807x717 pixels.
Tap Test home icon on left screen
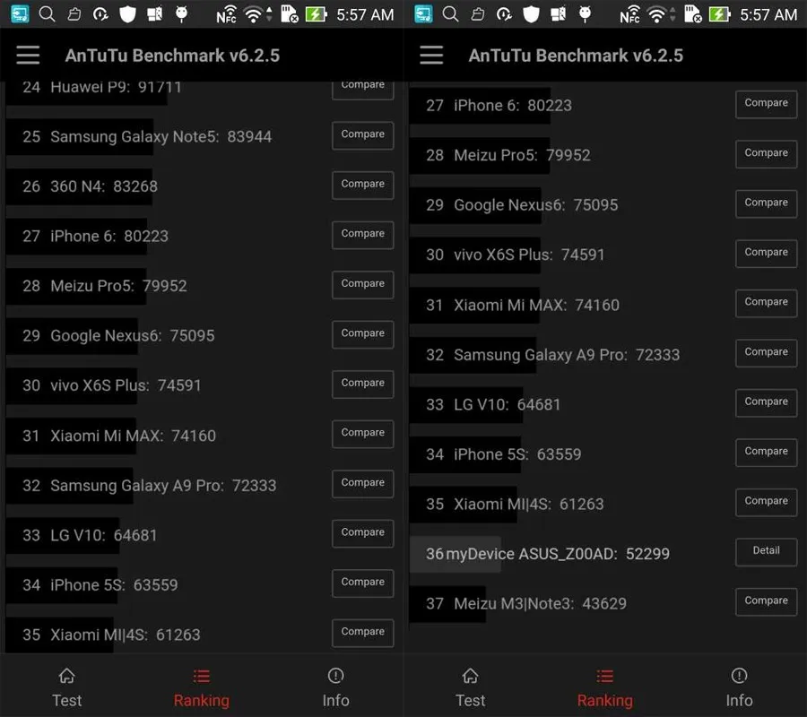67,676
